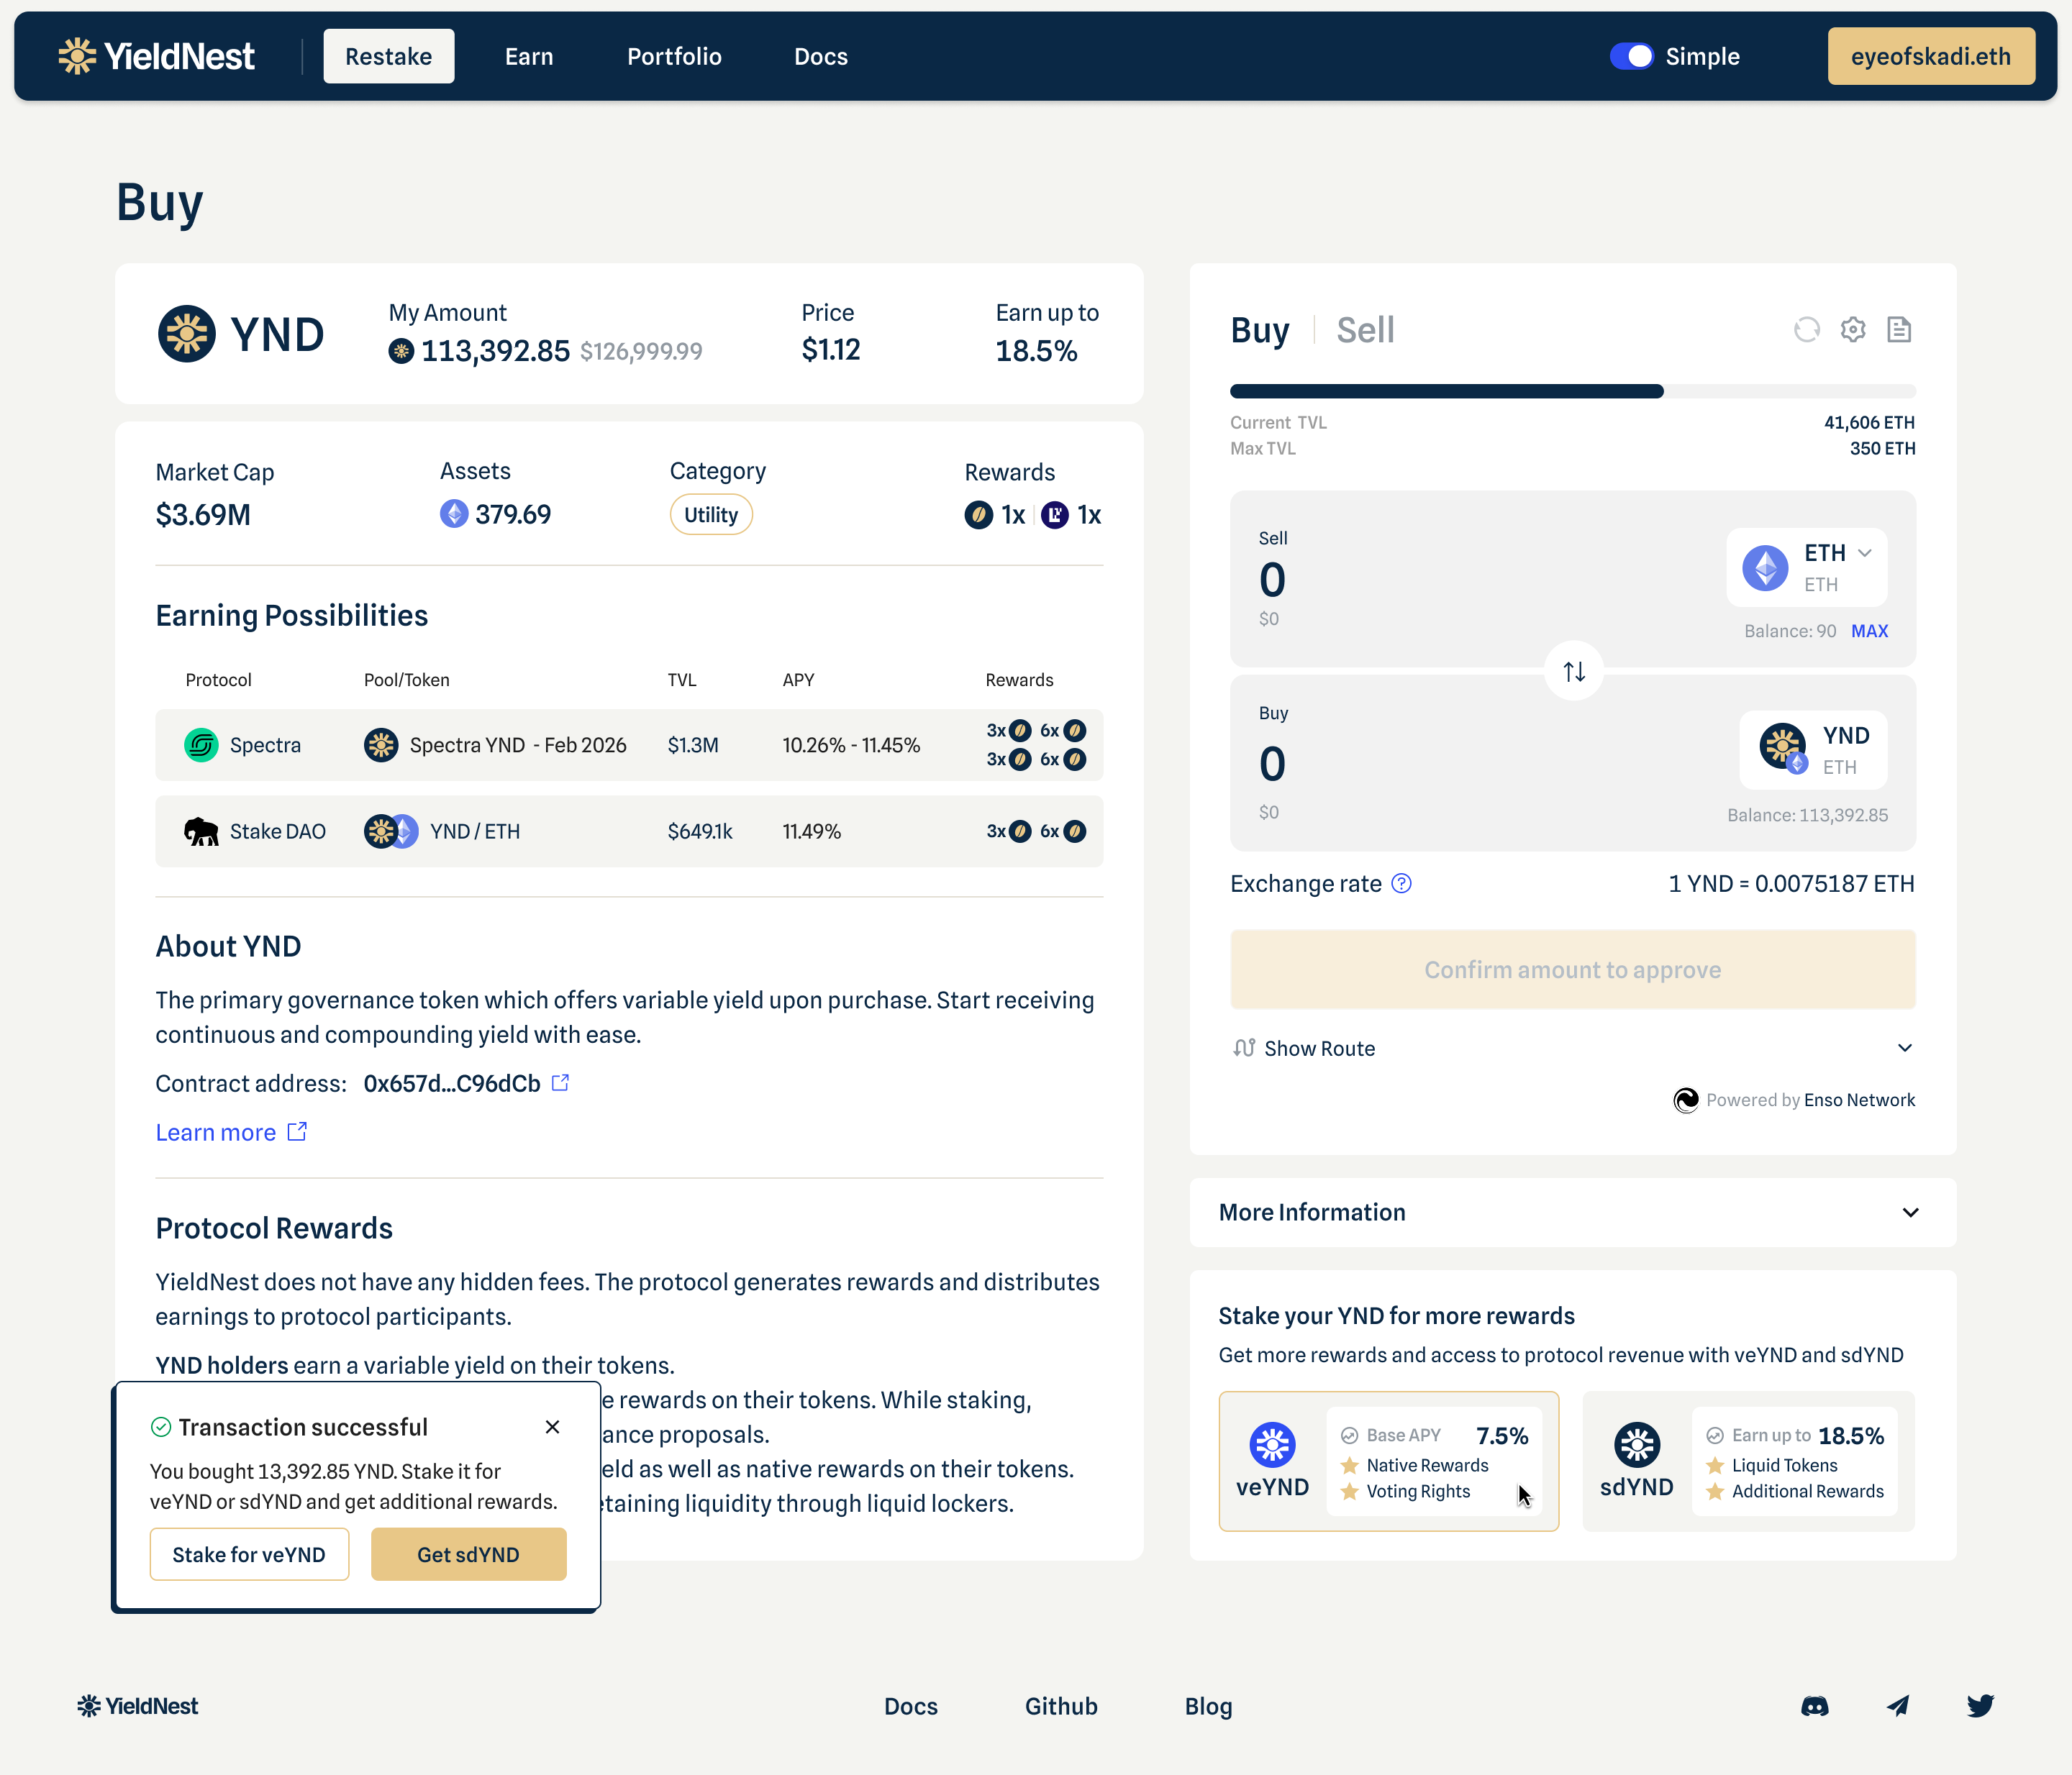Click the large YND token logo

click(186, 334)
